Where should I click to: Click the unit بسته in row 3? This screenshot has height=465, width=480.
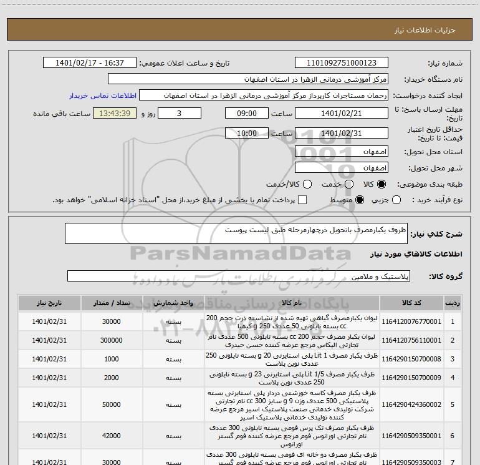coord(173,360)
